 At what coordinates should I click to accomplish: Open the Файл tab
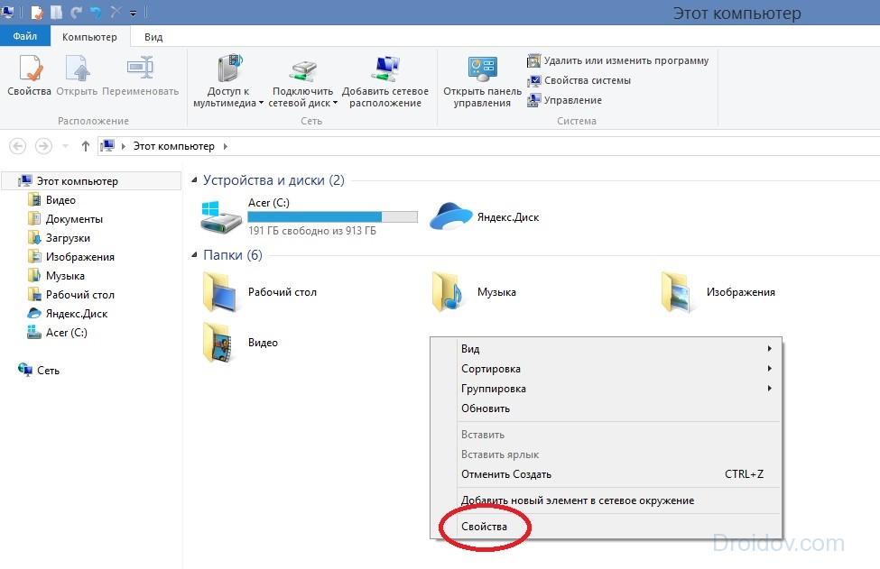click(25, 36)
